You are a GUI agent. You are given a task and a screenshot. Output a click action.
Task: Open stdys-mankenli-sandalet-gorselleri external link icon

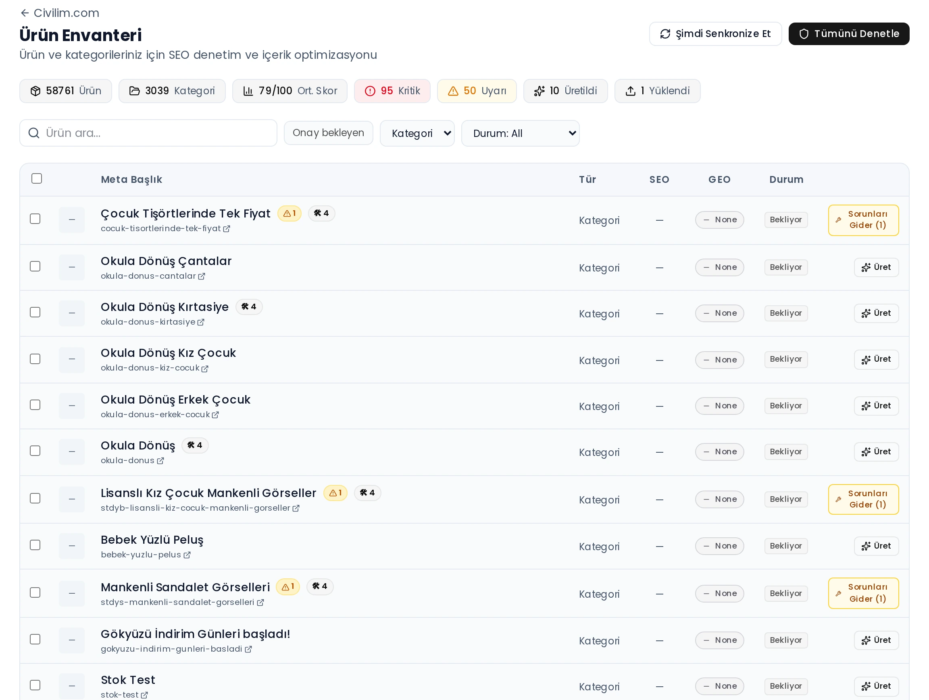pyautogui.click(x=260, y=603)
